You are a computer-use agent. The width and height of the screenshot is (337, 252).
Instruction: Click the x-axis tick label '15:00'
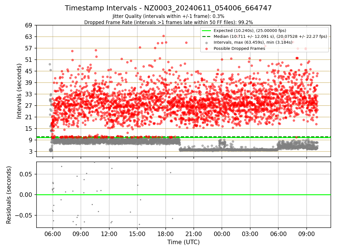pyautogui.click(x=137, y=234)
